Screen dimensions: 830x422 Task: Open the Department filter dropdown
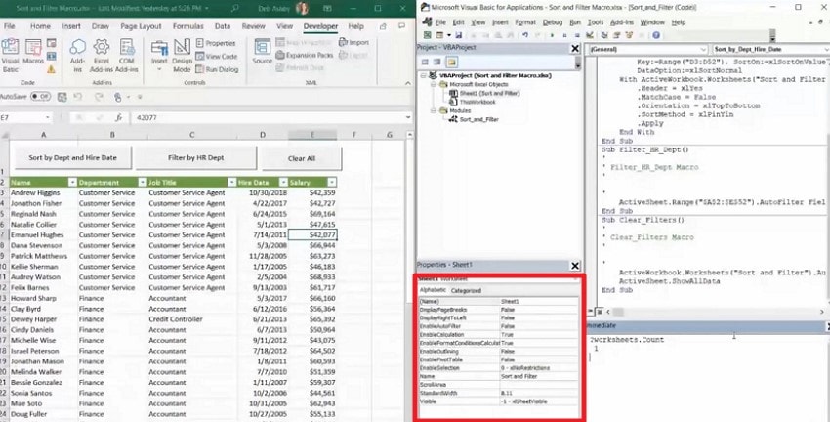(x=142, y=182)
